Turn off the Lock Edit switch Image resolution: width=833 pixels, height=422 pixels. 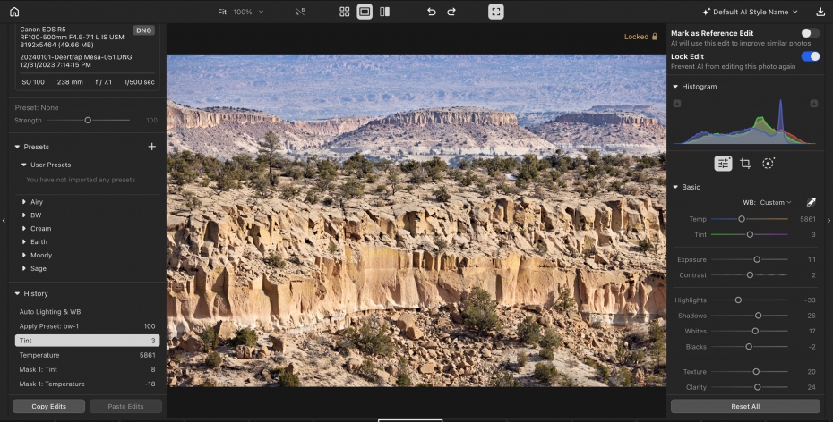point(810,56)
